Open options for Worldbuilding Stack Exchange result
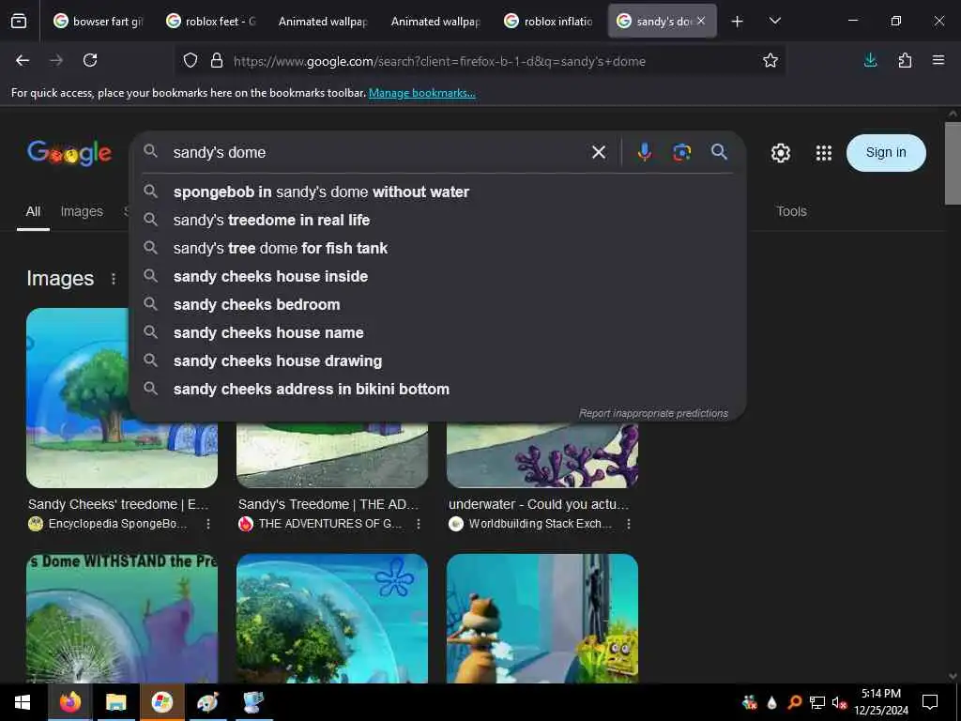 point(629,524)
